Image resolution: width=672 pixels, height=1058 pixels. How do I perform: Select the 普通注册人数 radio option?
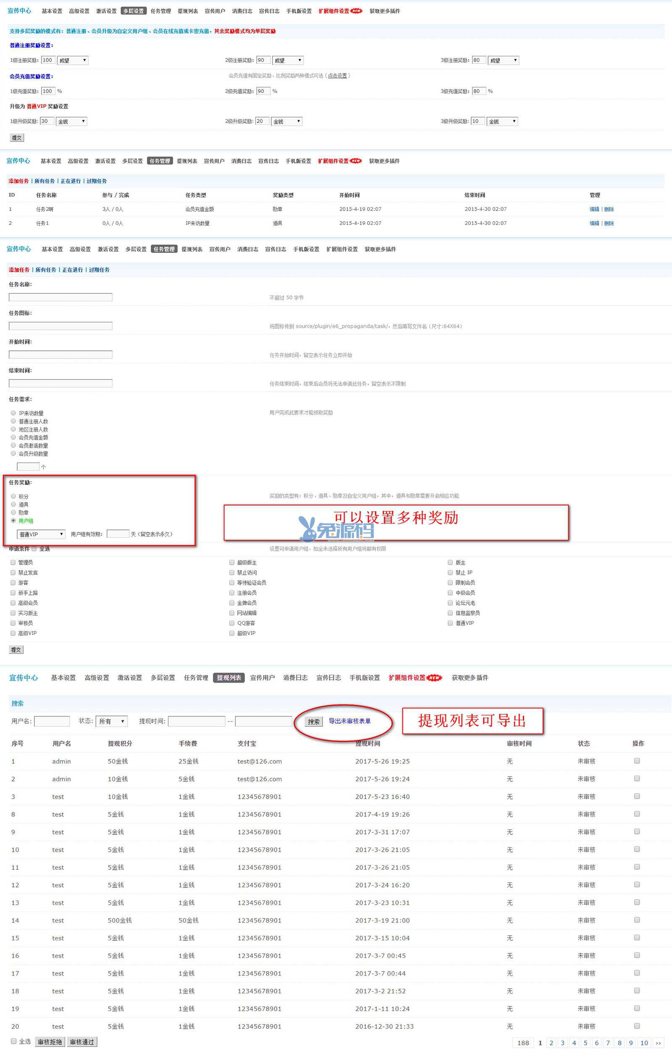point(13,421)
